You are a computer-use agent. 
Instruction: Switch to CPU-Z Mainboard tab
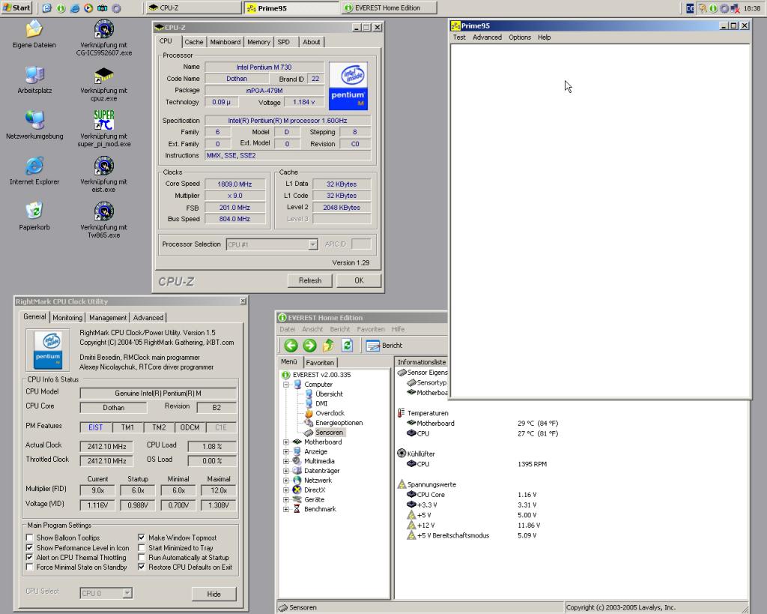point(225,42)
